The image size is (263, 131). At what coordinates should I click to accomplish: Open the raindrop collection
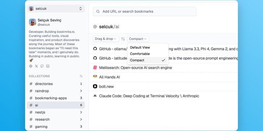(56, 91)
